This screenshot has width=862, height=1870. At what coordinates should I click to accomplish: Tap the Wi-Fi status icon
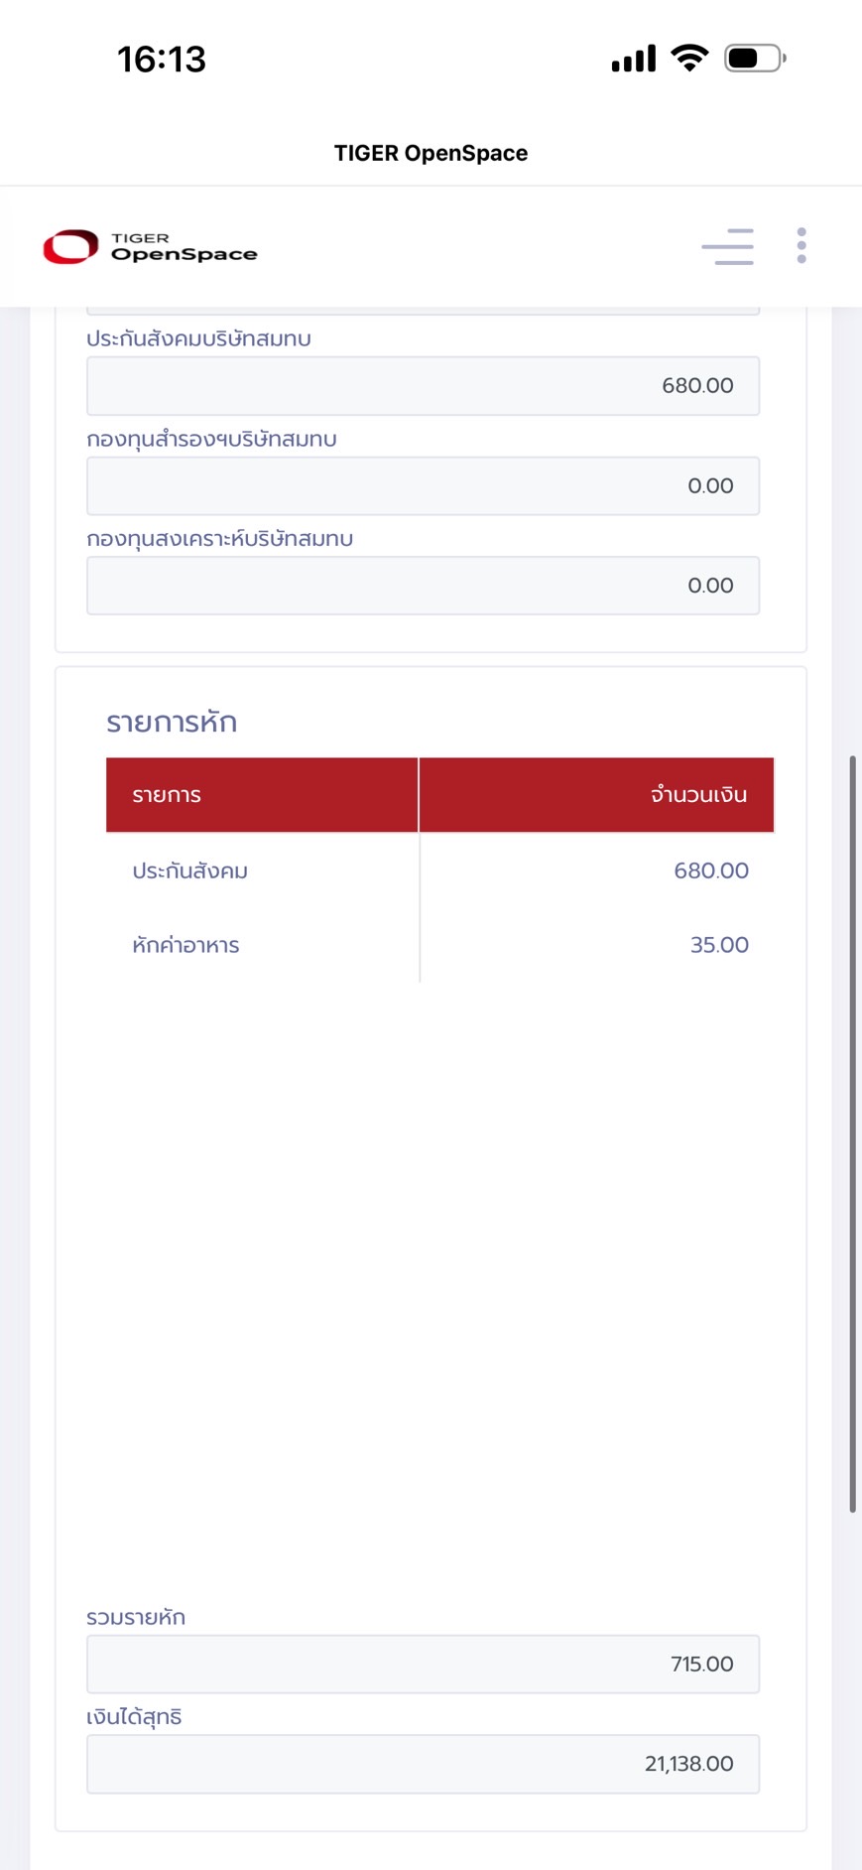point(689,58)
